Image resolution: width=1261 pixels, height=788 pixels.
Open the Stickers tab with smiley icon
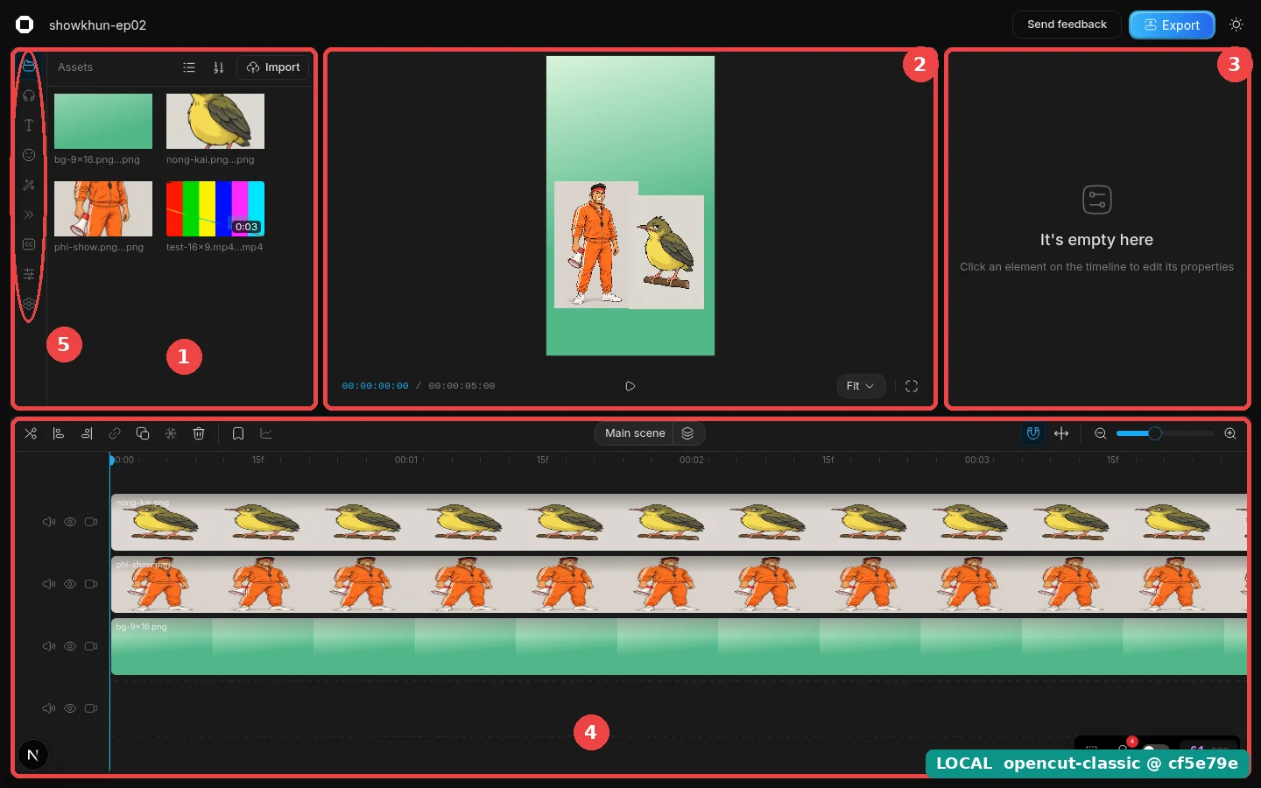29,155
